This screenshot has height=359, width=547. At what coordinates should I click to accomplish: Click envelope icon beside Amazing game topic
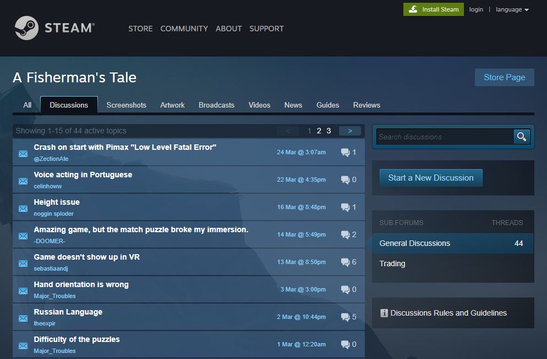23,236
